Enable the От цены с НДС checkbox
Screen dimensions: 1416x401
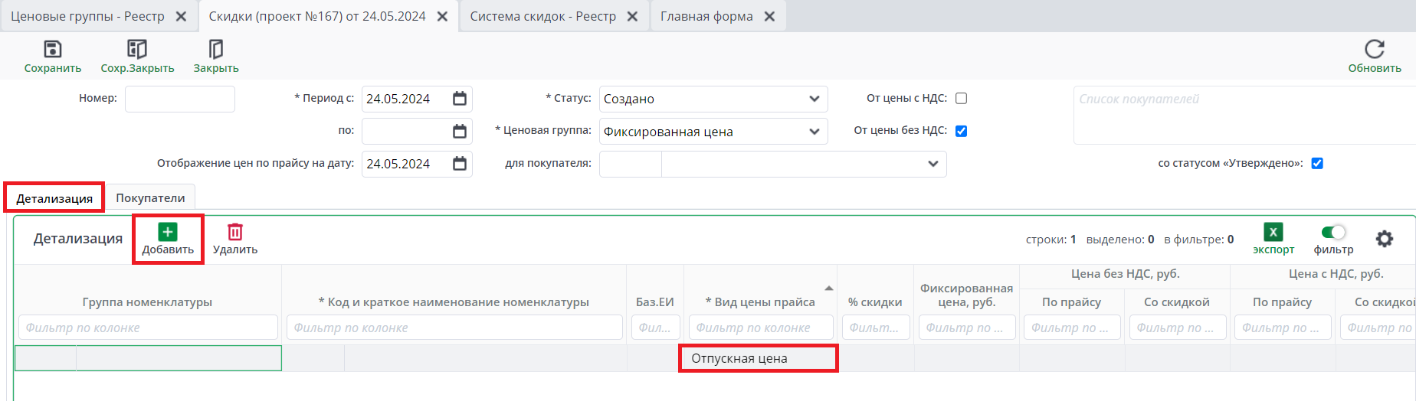pyautogui.click(x=962, y=98)
